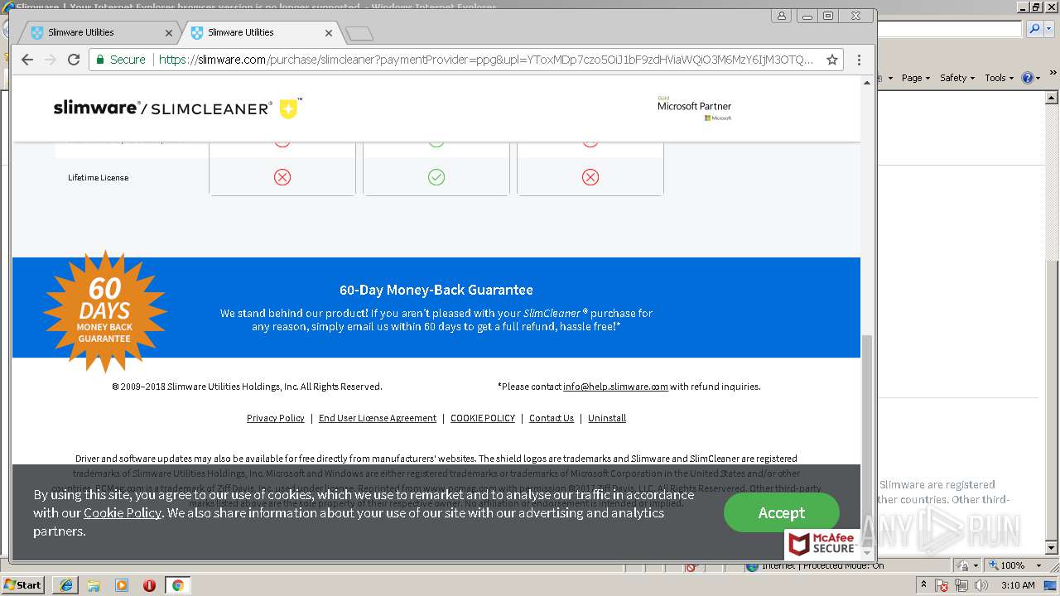
Task: Click the Slimware SlimCleaner logo
Action: click(x=177, y=108)
